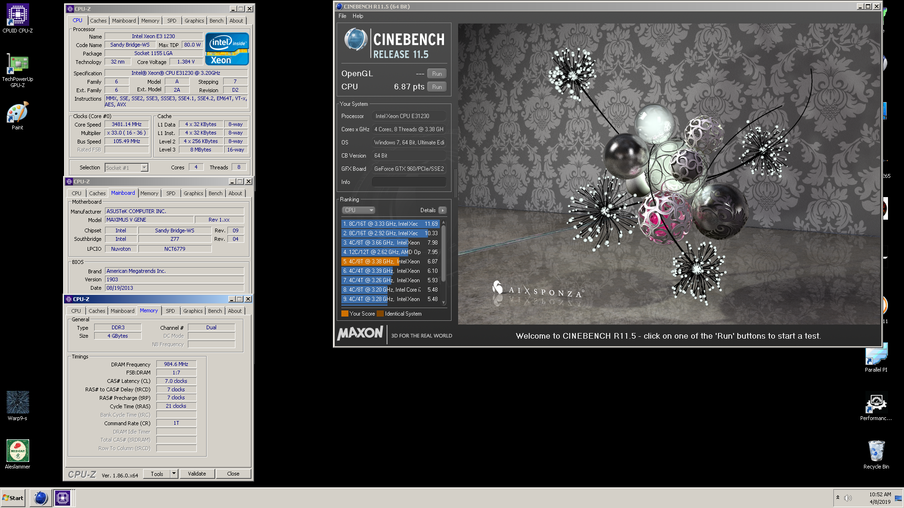Image resolution: width=904 pixels, height=508 pixels.
Task: Click the Core Speed value 3481.14 MHz
Action: [x=127, y=125]
